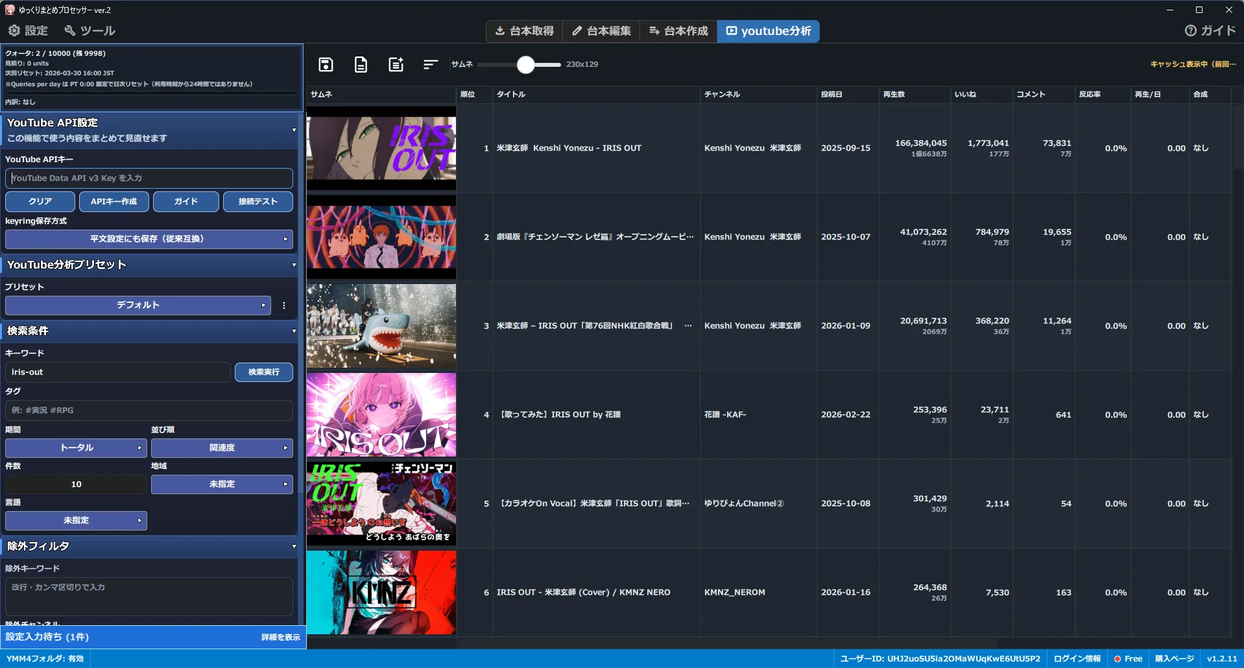
Task: Click the チェンソーマン レゼ篇 opening movie thumbnail
Action: pos(381,237)
